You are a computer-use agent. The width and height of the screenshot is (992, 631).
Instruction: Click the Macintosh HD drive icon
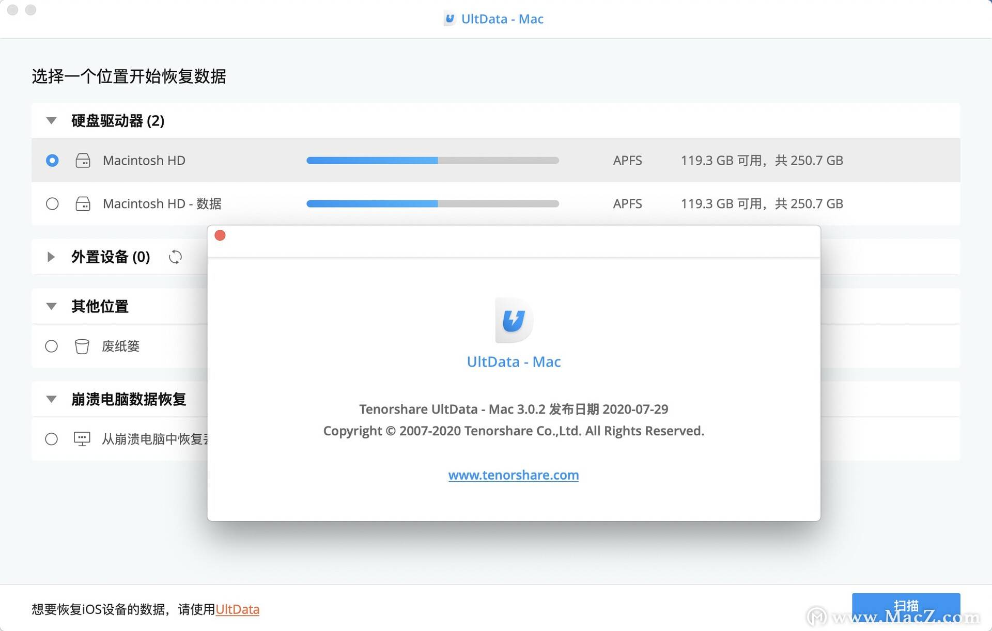click(83, 161)
